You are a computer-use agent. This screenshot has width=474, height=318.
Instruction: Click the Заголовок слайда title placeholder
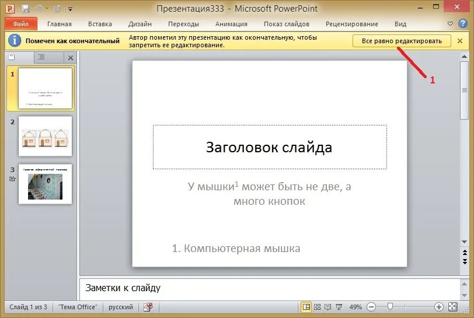(x=270, y=147)
